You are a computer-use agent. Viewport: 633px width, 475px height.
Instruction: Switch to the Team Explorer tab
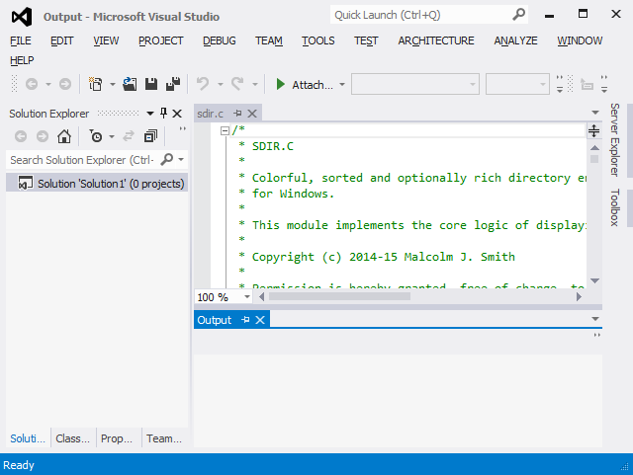164,438
